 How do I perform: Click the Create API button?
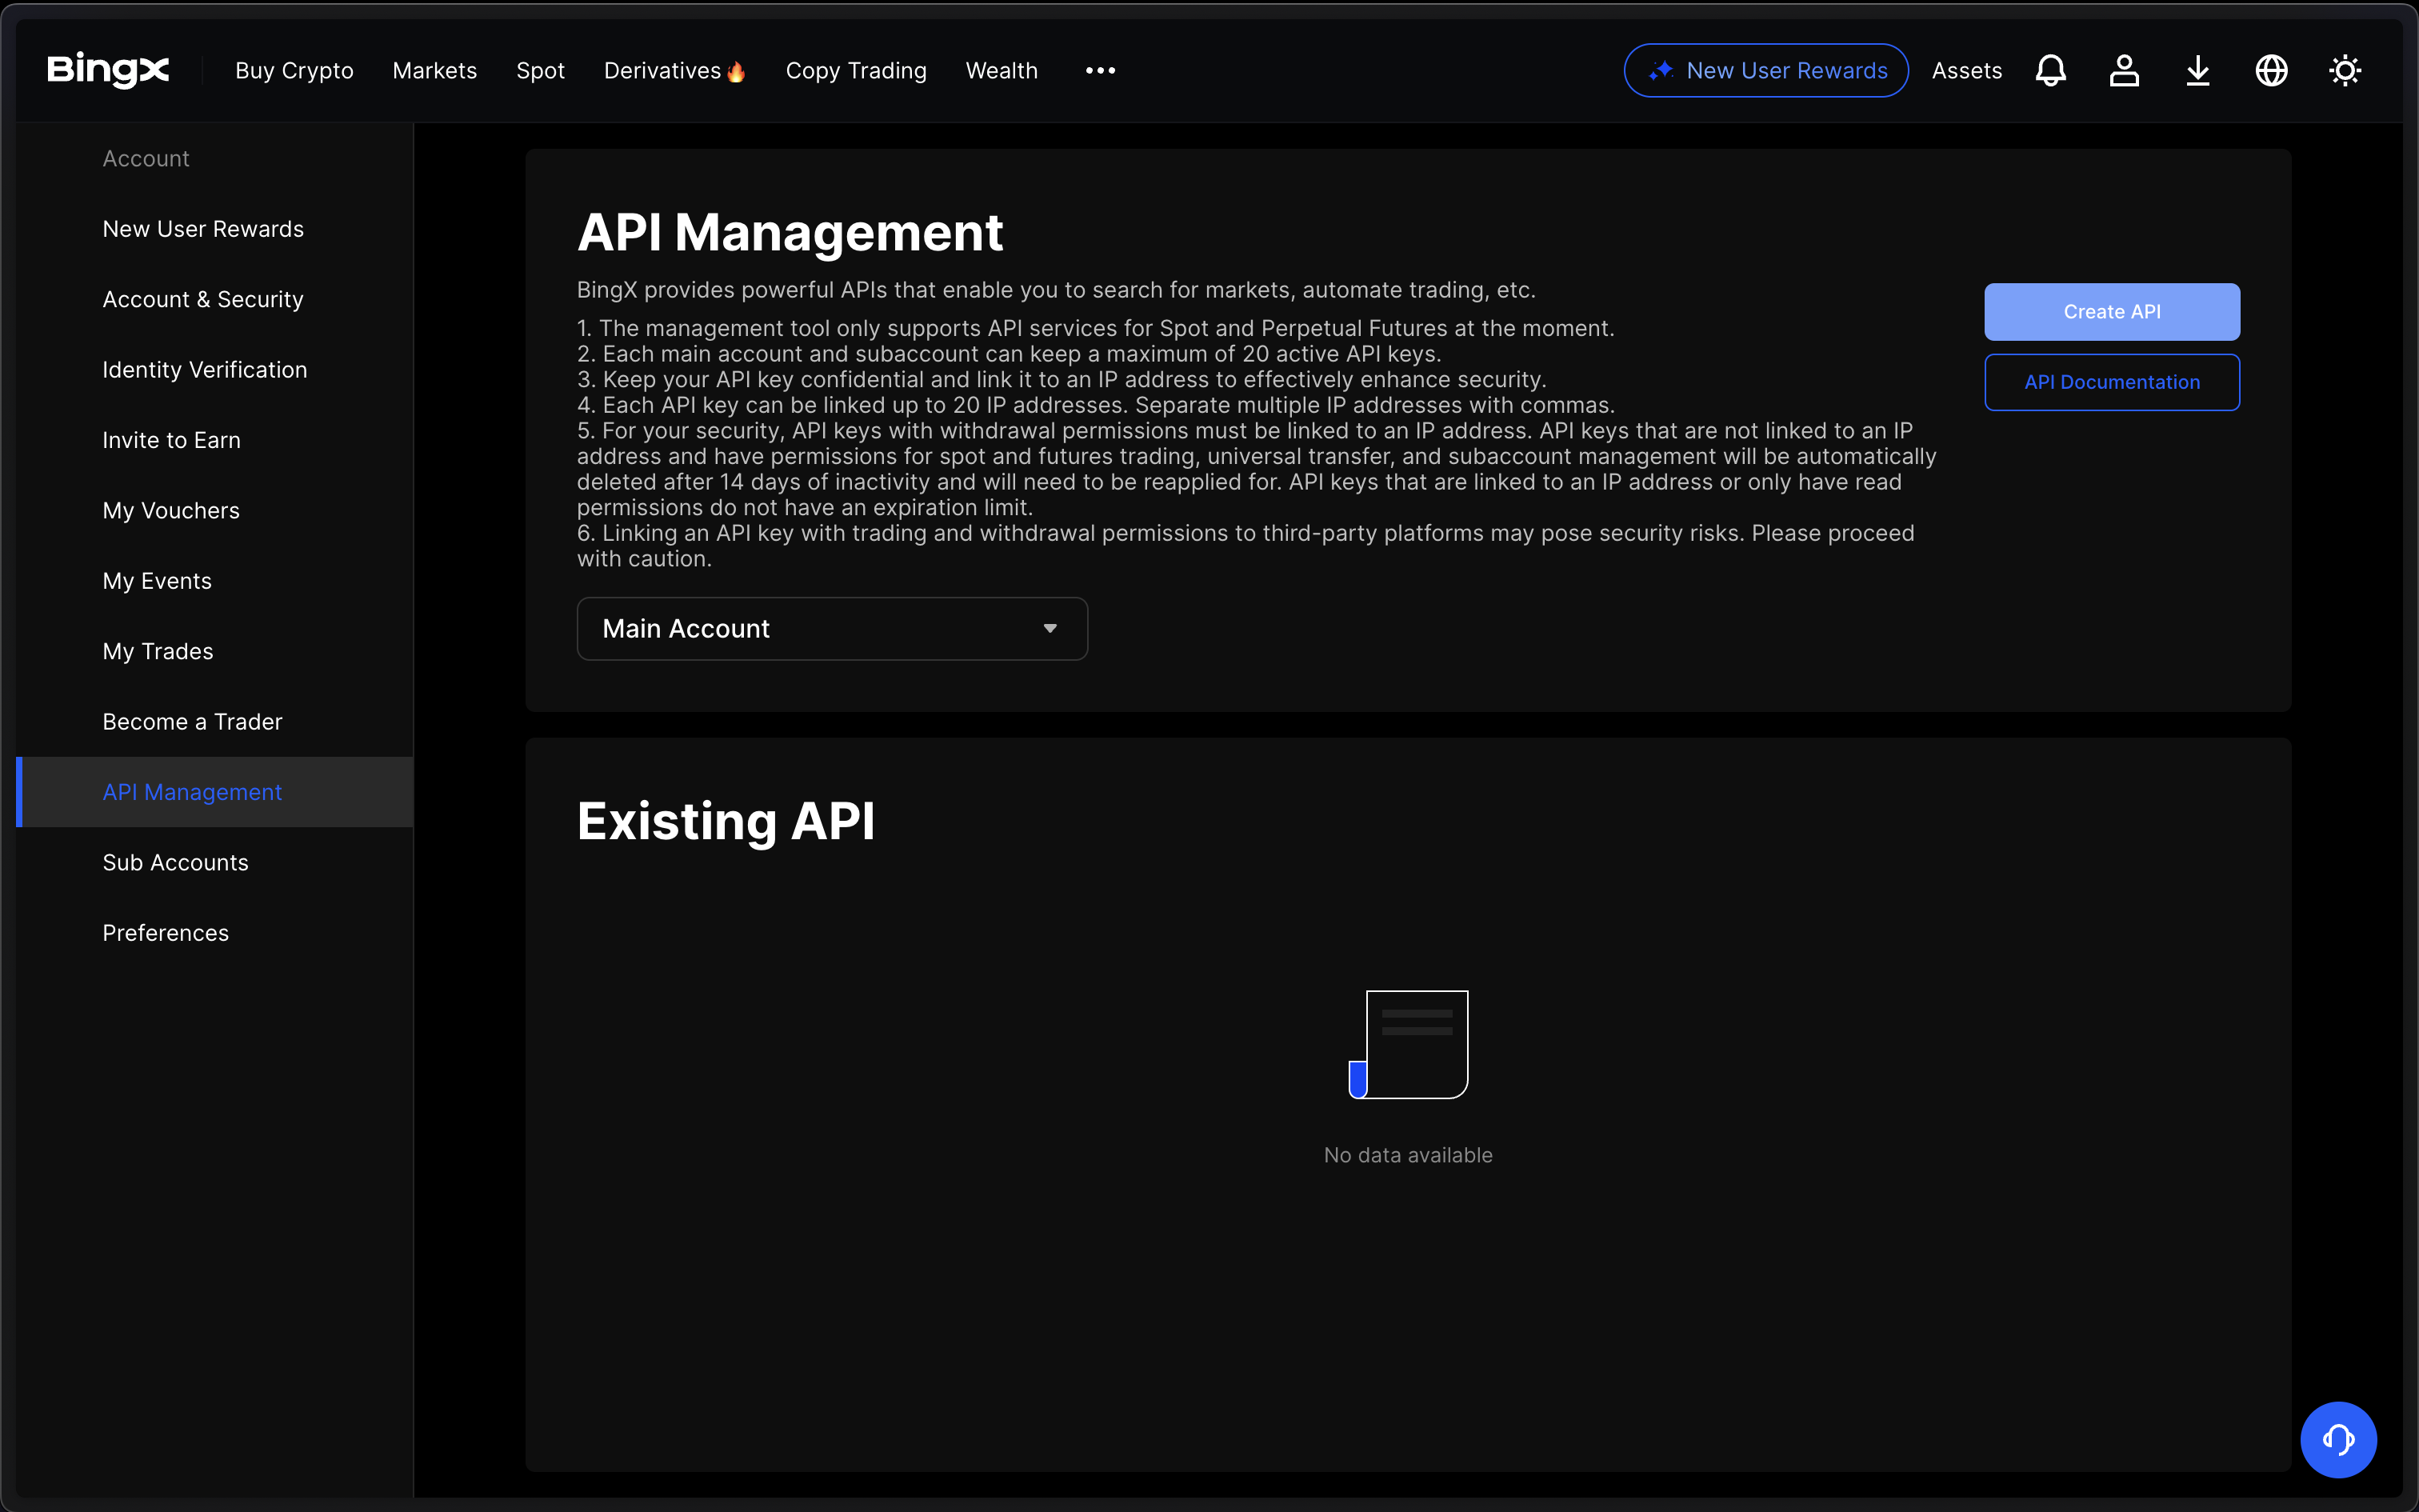[2111, 311]
